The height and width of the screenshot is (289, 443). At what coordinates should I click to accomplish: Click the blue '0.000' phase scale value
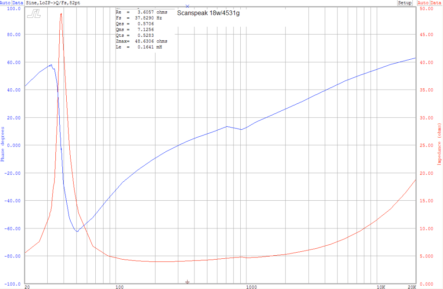(x=14, y=145)
